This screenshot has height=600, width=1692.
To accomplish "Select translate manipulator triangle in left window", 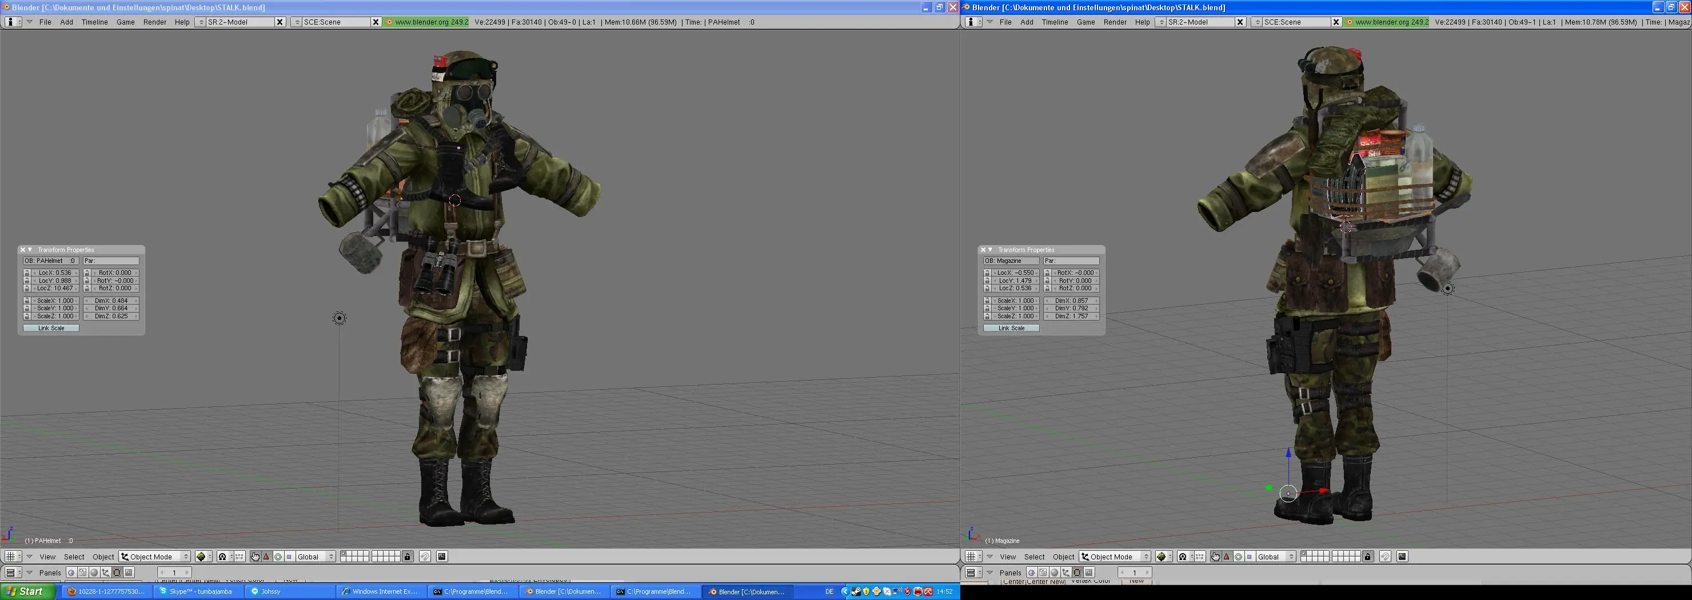I will (x=267, y=557).
